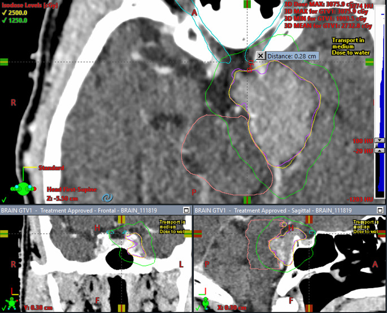Click the green checkmark in the Frontal view corner
Viewport: 387px width, 313px height.
pos(4,308)
